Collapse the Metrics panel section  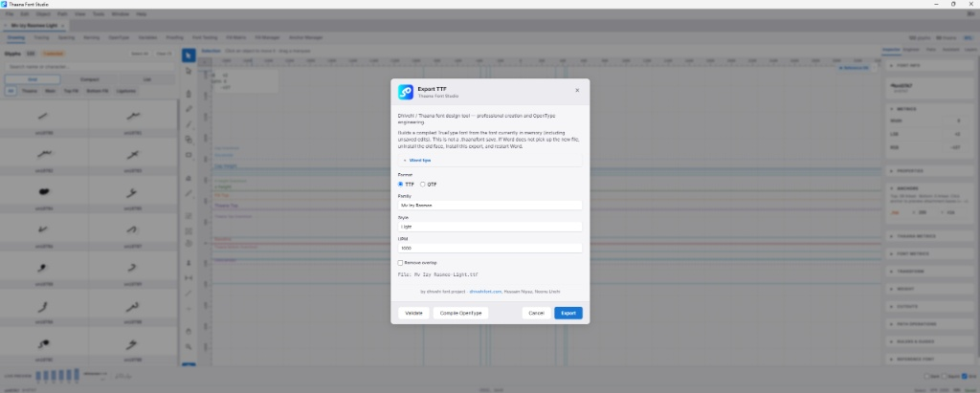coord(930,109)
